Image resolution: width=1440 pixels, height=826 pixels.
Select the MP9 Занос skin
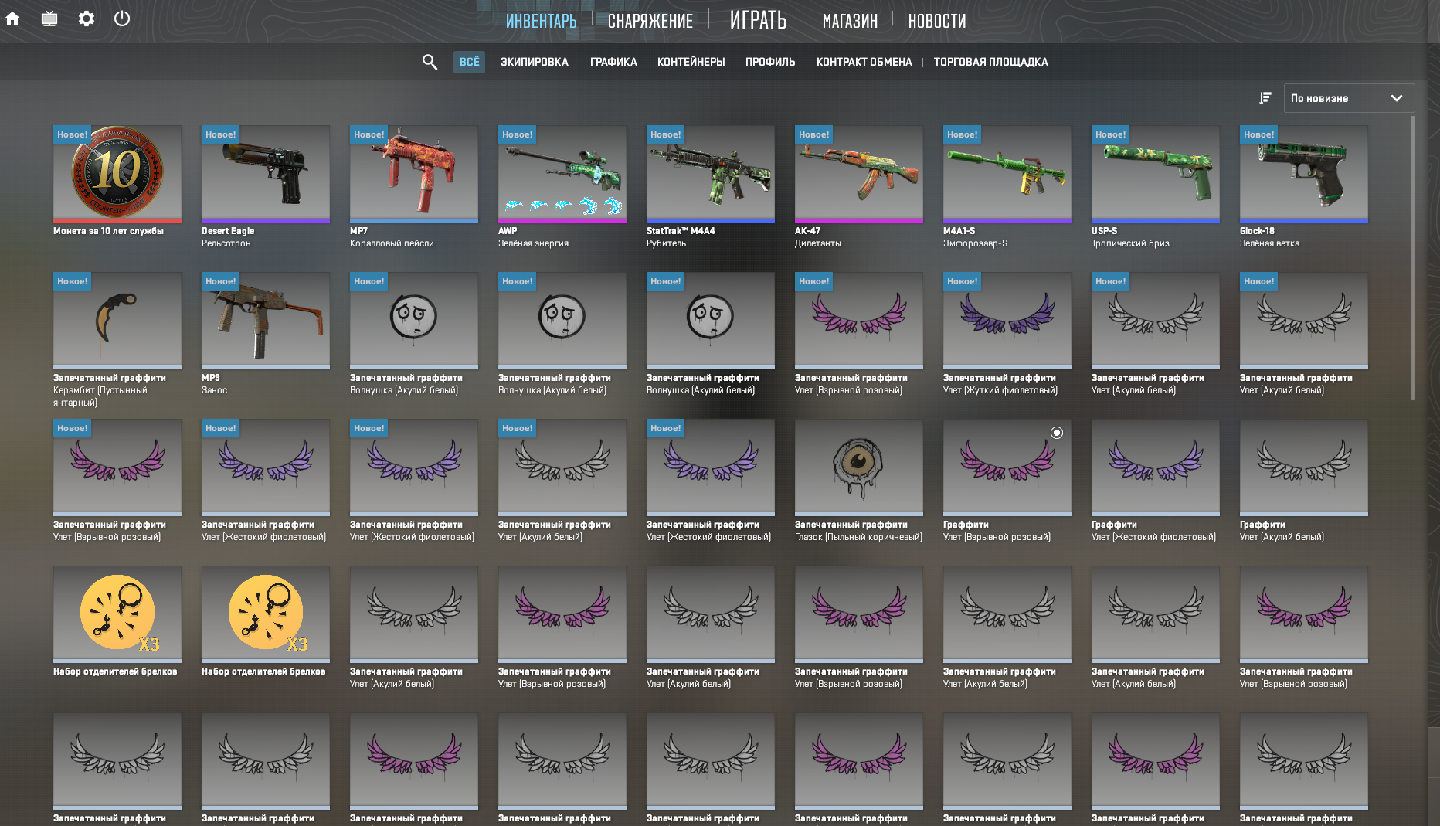click(x=266, y=321)
